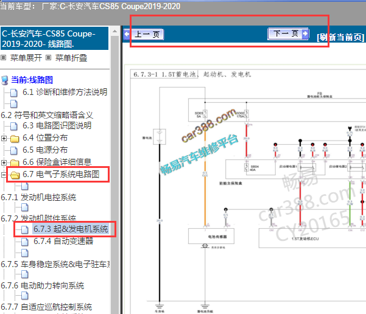
Task: Open 6.7.7 自适应巡航控制系统
Action: coord(46,307)
